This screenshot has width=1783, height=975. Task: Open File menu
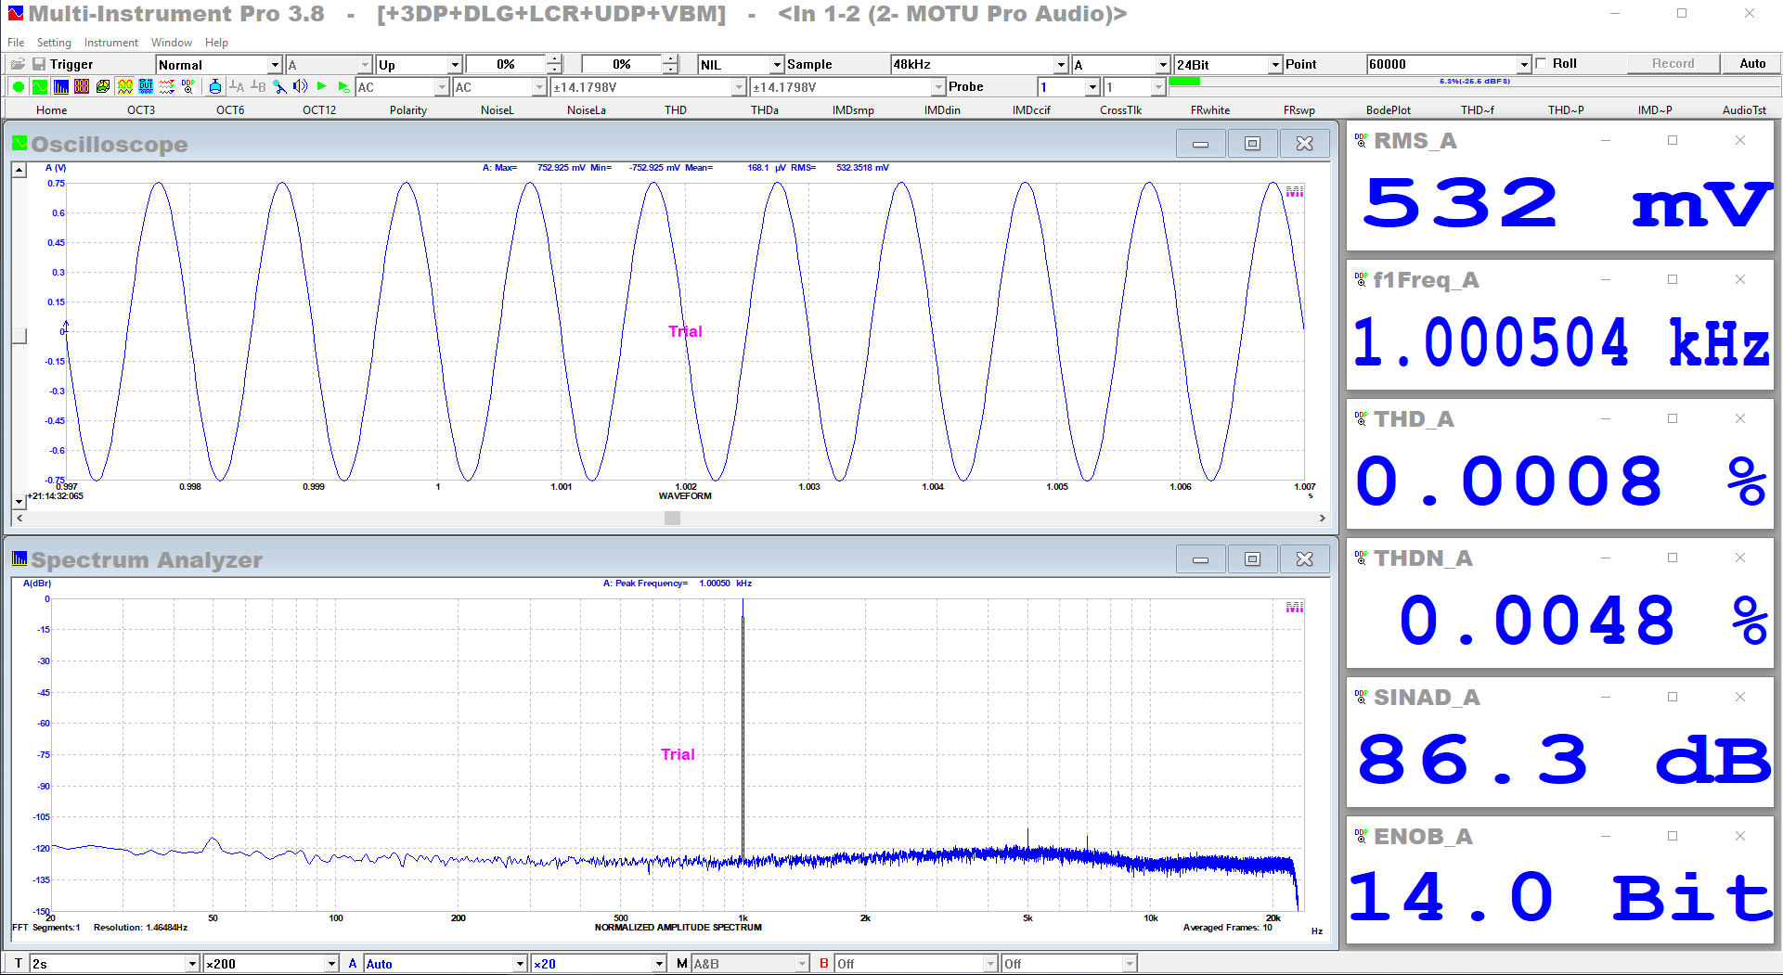[x=16, y=43]
